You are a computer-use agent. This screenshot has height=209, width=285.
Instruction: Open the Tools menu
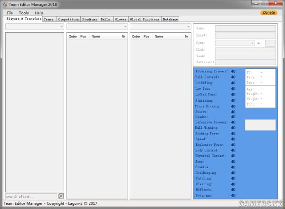[24, 13]
